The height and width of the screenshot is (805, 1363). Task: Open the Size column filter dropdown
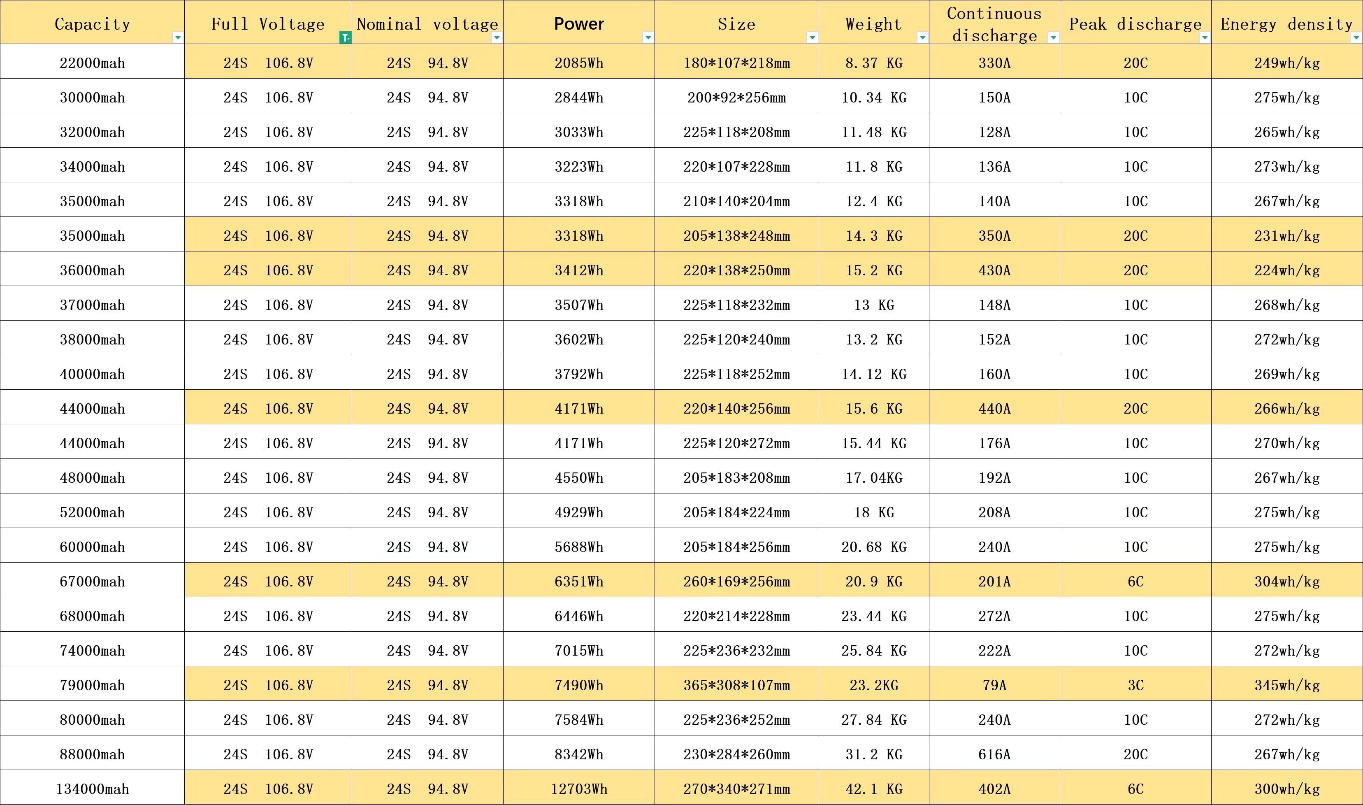[x=812, y=37]
